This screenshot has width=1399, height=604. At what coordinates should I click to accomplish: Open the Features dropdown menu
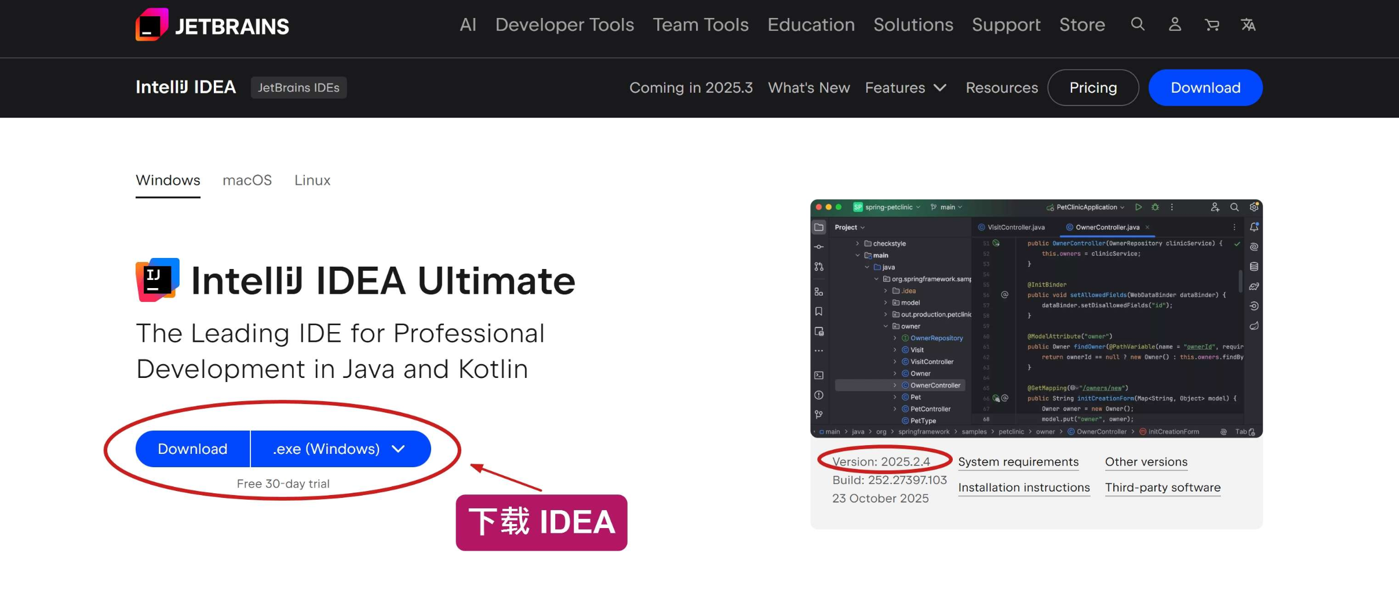pos(905,88)
